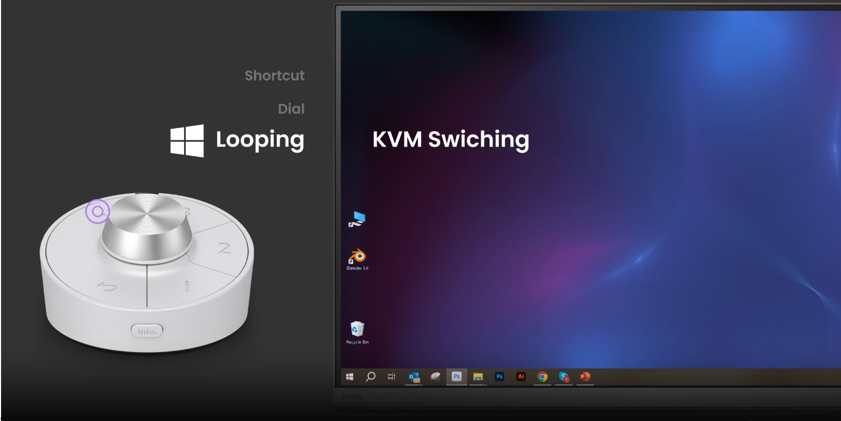Click the highlighted light Photoshop taskbar icon
841x421 pixels.
tap(456, 377)
